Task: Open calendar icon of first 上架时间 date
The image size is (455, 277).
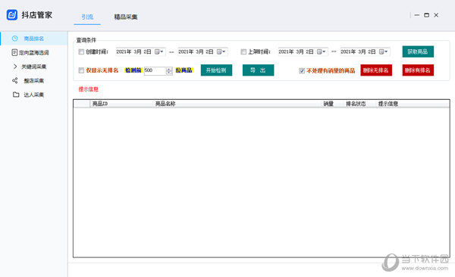Action: 319,52
